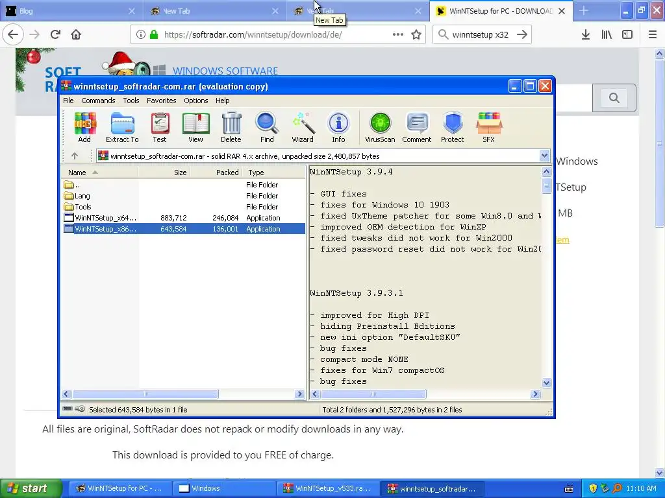665x498 pixels.
Task: Select the Tools folder row
Action: (x=183, y=207)
